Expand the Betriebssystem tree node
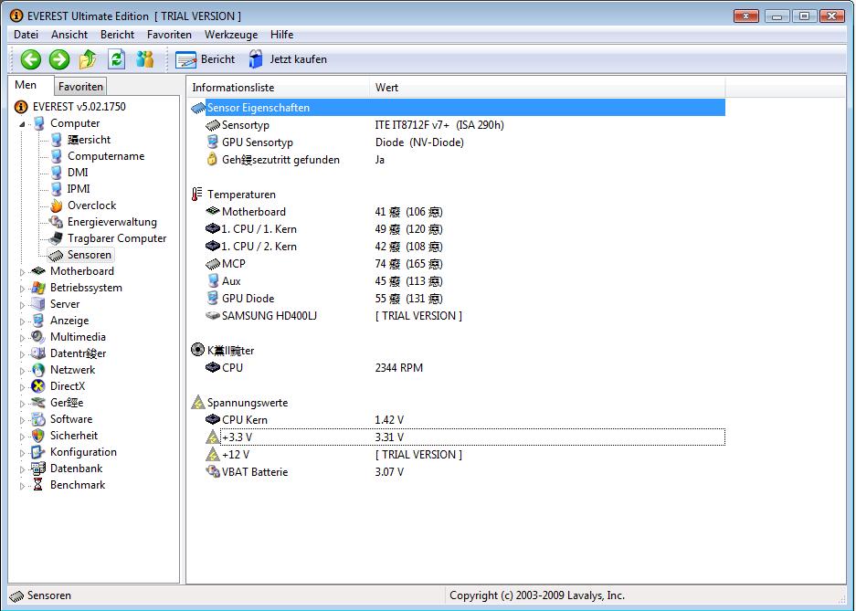The image size is (856, 611). (22, 288)
